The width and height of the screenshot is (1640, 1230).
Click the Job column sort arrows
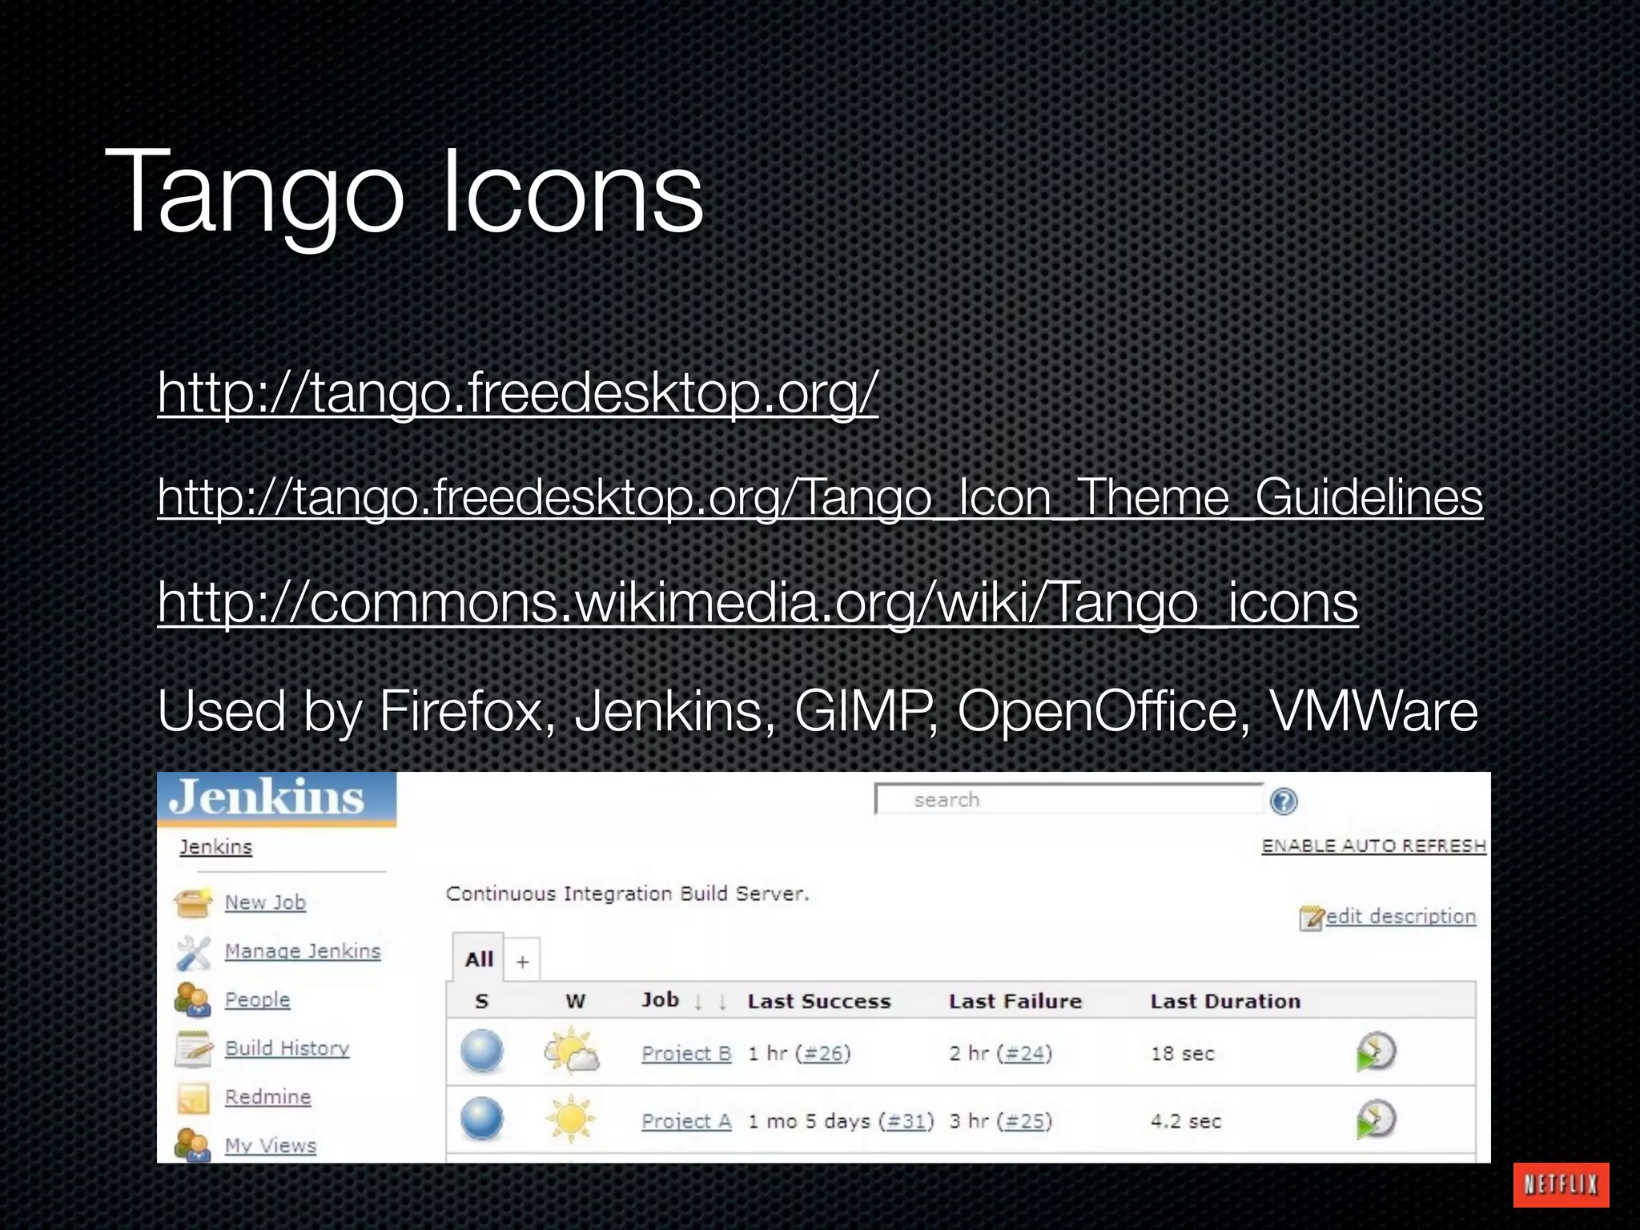(x=710, y=1002)
